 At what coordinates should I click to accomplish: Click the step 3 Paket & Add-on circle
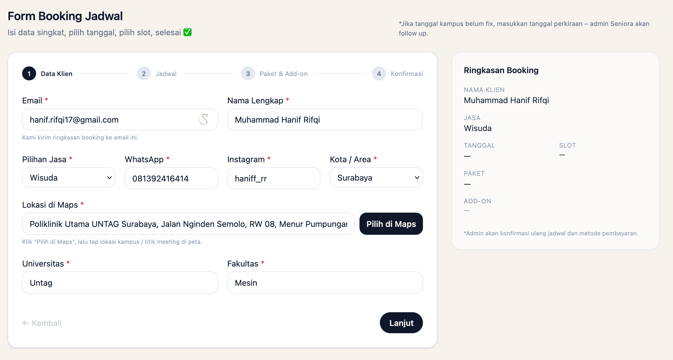tap(248, 74)
